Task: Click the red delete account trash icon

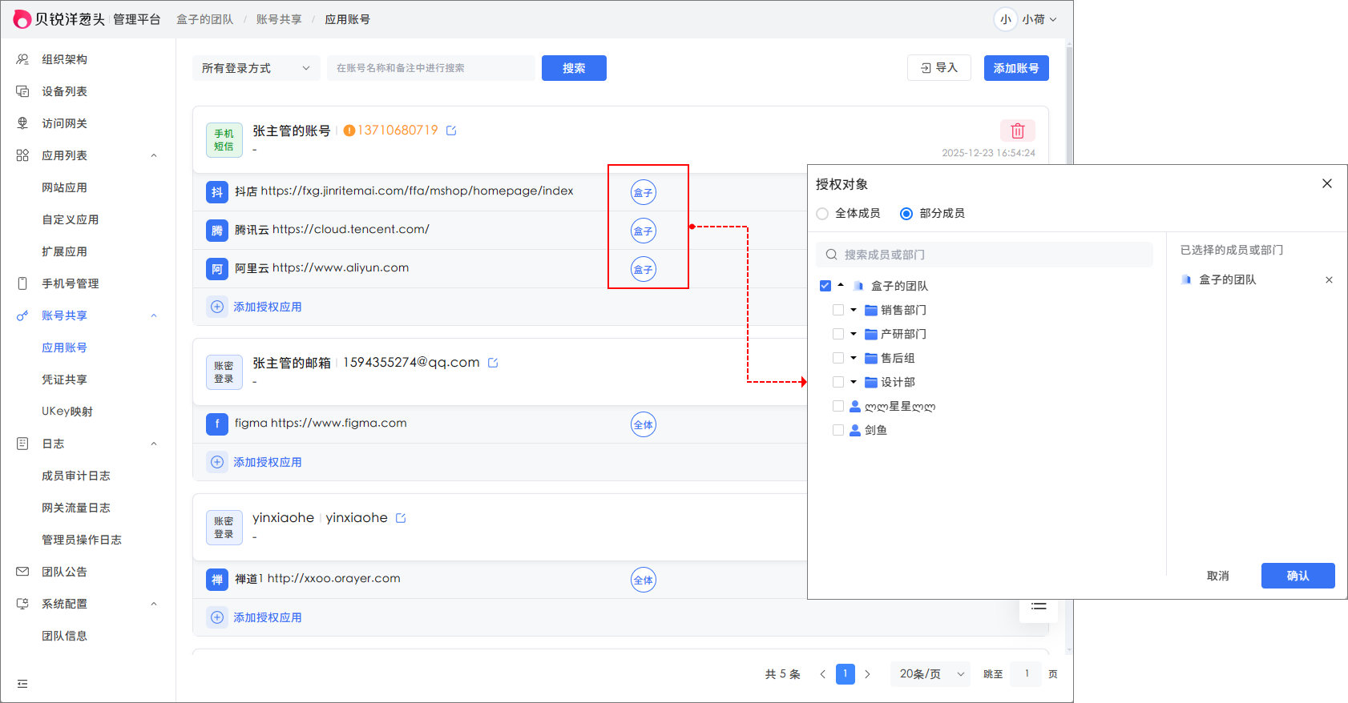Action: (x=1017, y=131)
